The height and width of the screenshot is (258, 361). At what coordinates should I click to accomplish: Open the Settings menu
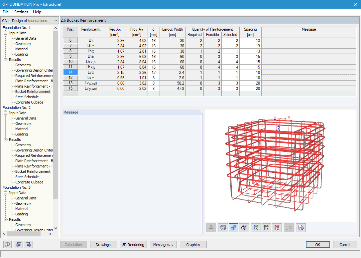[21, 12]
